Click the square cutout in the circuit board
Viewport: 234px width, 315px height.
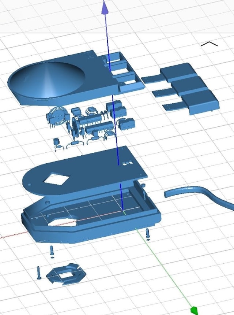click(x=56, y=179)
